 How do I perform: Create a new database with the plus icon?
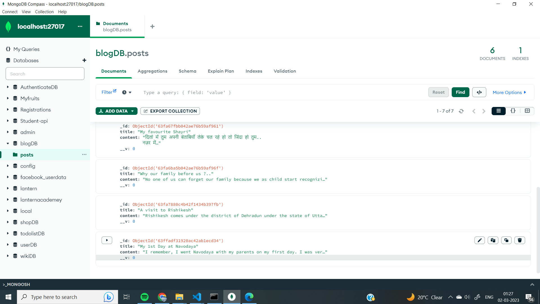[x=84, y=60]
